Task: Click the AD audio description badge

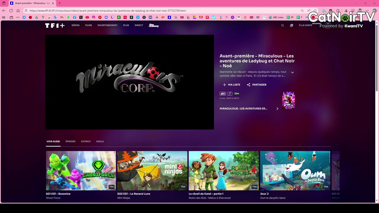Action: tap(223, 93)
